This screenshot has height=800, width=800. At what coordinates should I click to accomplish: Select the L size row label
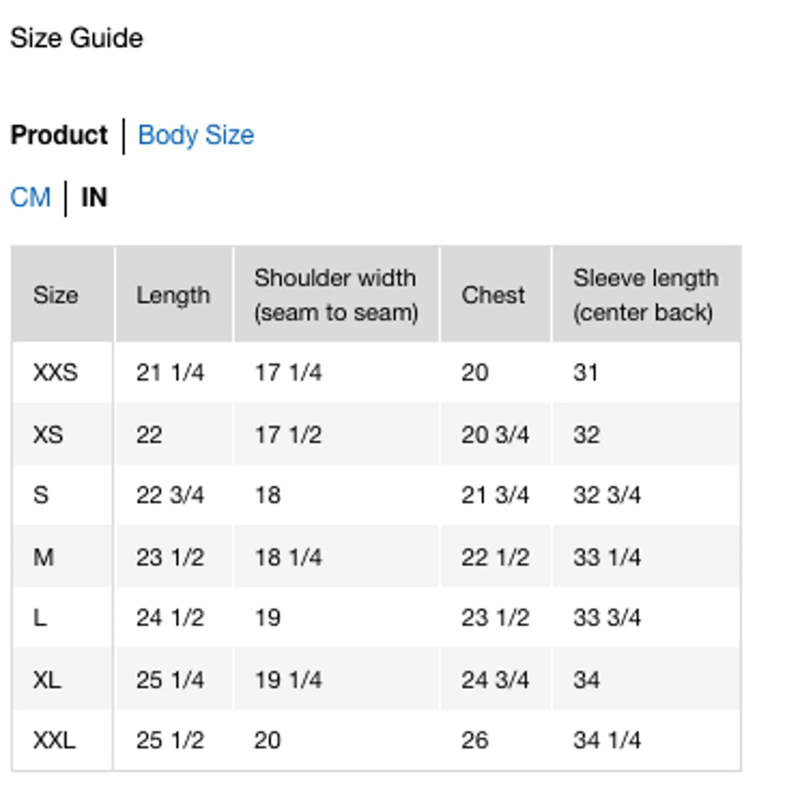[x=40, y=617]
